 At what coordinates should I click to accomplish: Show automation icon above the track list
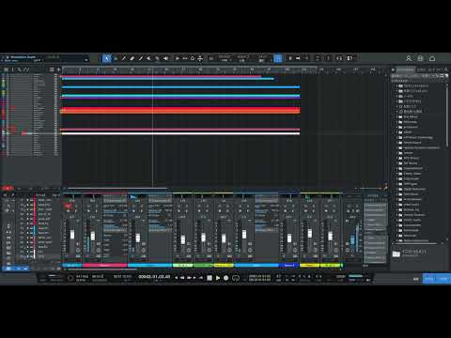point(26,69)
